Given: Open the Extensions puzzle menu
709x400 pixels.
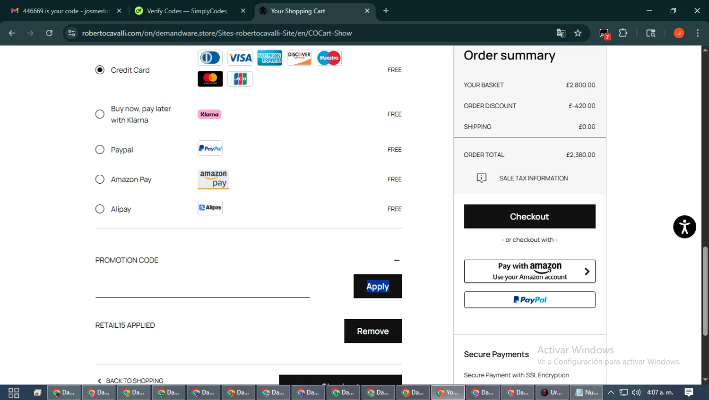Looking at the screenshot, I should pos(623,33).
